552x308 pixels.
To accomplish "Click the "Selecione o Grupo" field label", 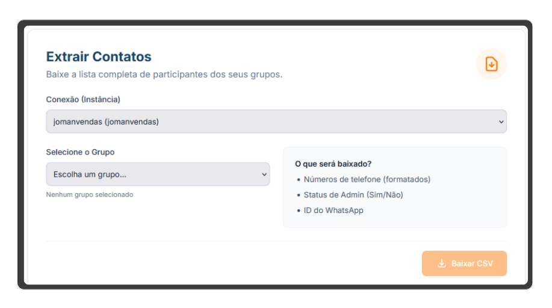I will pyautogui.click(x=80, y=152).
